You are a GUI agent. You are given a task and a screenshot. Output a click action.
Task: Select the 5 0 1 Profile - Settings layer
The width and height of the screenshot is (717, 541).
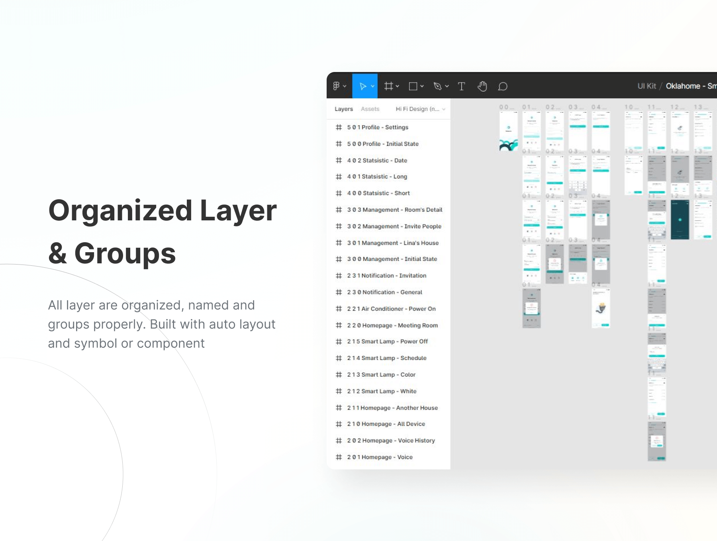click(377, 127)
